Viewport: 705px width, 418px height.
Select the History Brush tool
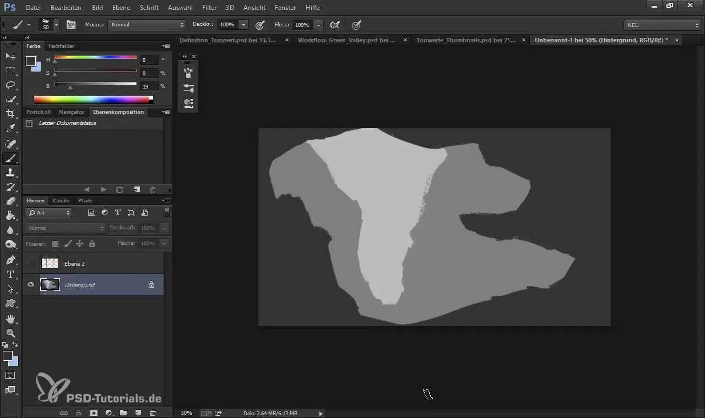coord(10,187)
